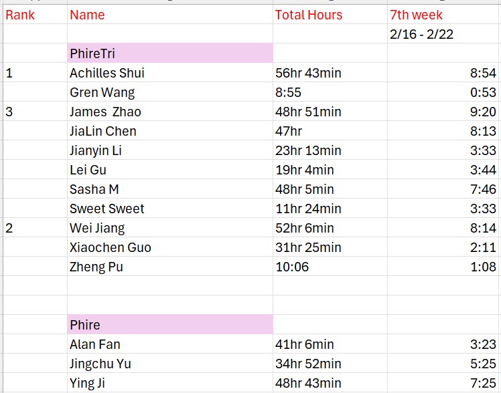
Task: Click Jianyin Li's 23hr 13min cell
Action: click(x=330, y=150)
